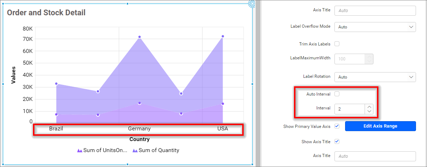The image size is (427, 167).
Task: Click the USA top data point near 70K
Action: pyautogui.click(x=223, y=36)
